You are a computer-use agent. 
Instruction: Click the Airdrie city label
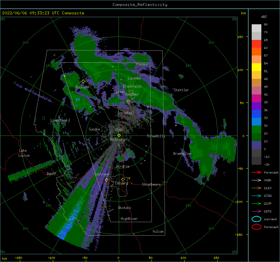click(x=123, y=166)
